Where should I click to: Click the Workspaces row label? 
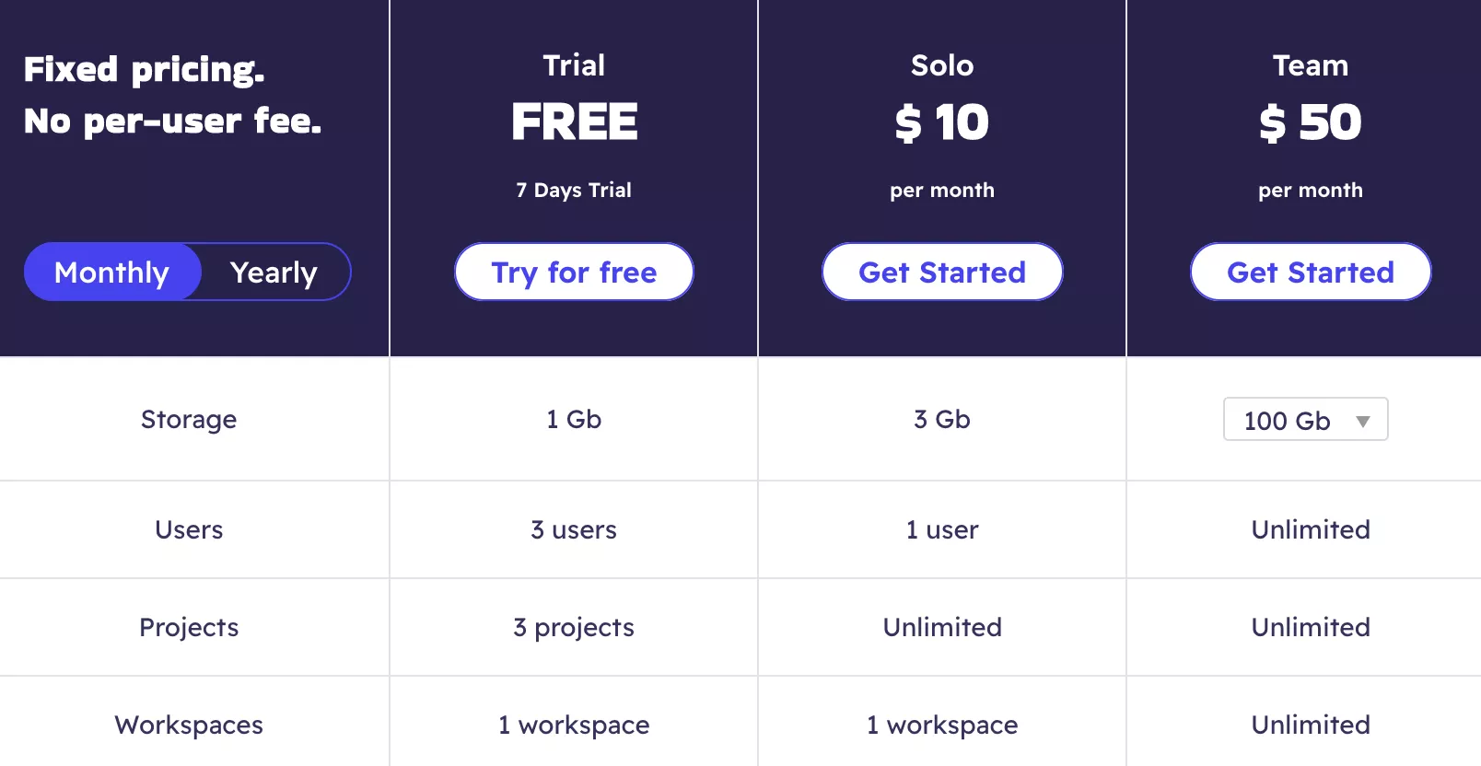(189, 725)
